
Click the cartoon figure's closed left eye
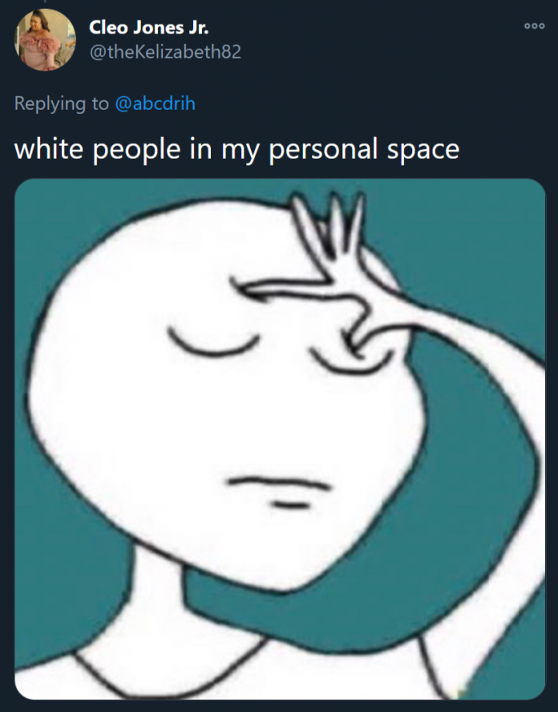coord(213,343)
